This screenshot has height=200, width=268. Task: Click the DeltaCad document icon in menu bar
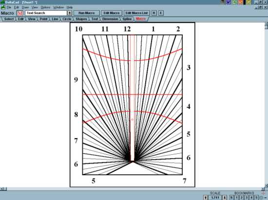[3, 7]
